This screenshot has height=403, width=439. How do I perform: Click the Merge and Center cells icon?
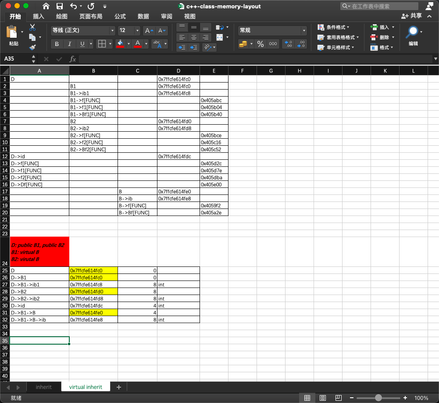[x=219, y=37]
